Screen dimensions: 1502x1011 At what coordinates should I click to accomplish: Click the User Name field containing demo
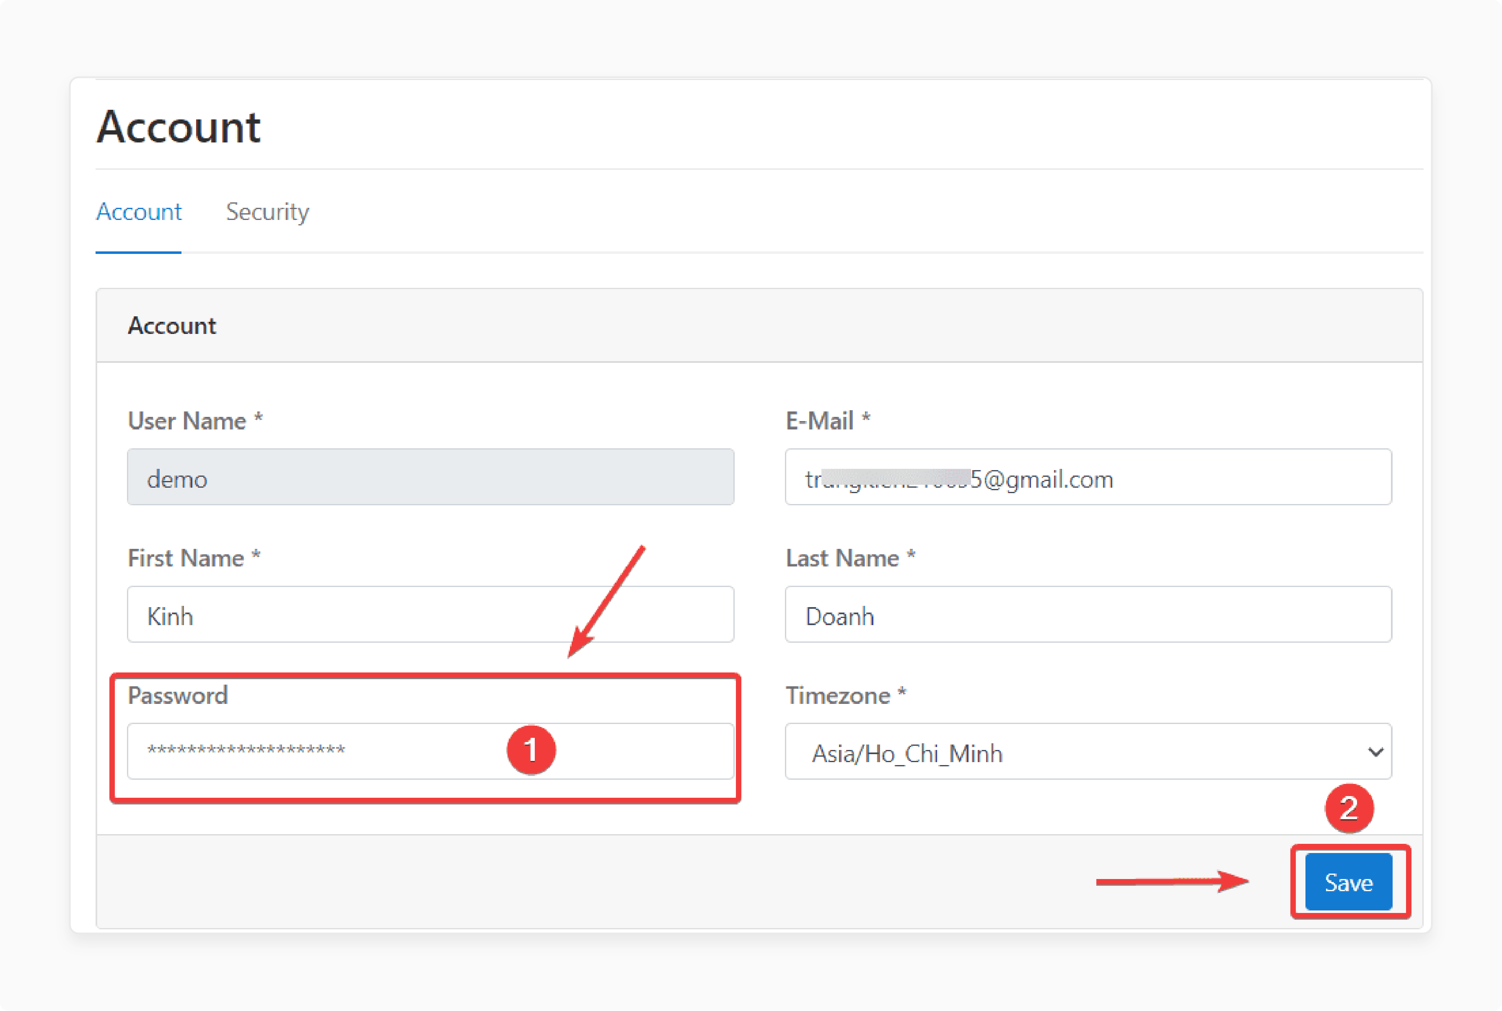click(x=430, y=477)
